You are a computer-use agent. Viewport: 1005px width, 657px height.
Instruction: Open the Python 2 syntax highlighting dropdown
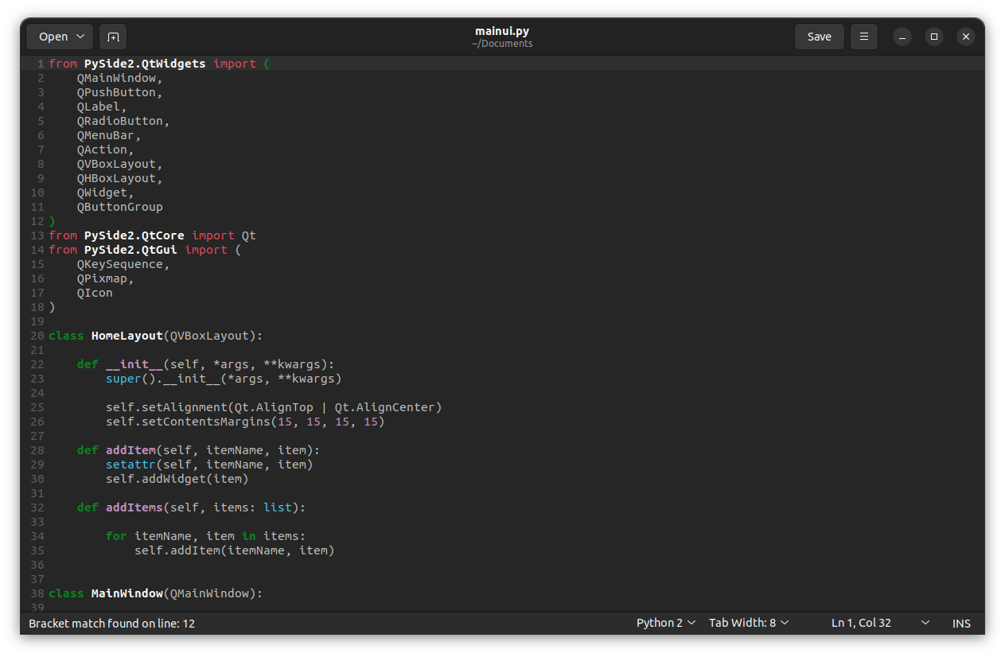pos(665,623)
